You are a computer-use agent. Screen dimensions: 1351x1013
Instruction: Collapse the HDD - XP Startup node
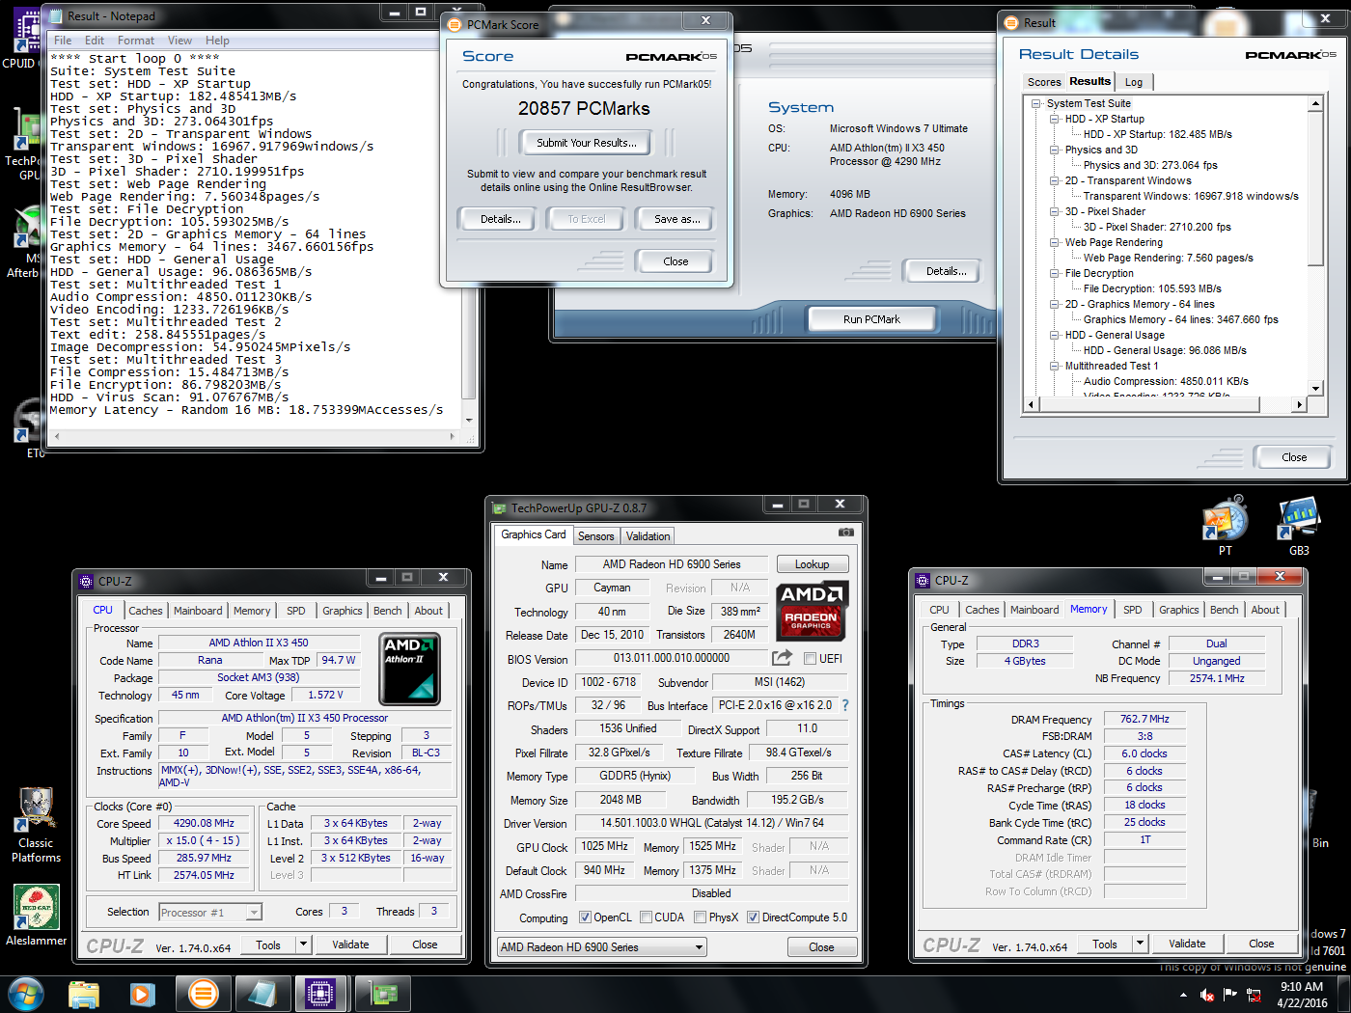1055,119
